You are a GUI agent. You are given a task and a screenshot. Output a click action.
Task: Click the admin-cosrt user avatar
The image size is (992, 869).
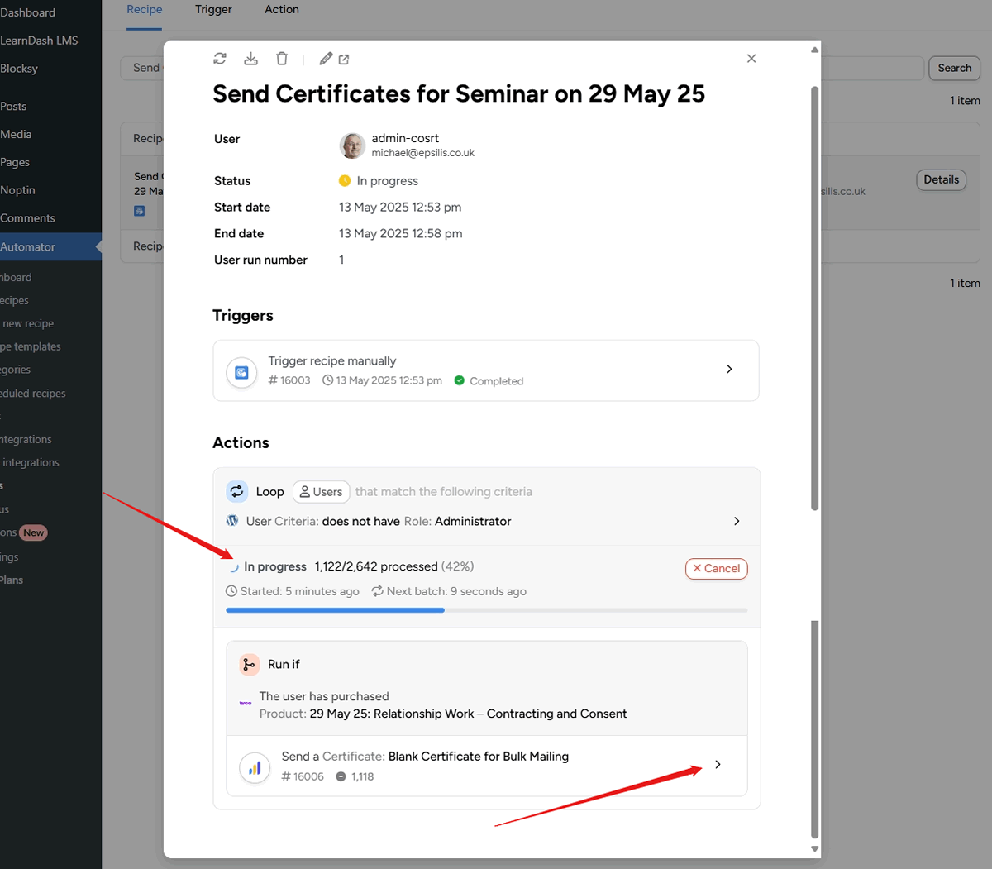tap(352, 146)
